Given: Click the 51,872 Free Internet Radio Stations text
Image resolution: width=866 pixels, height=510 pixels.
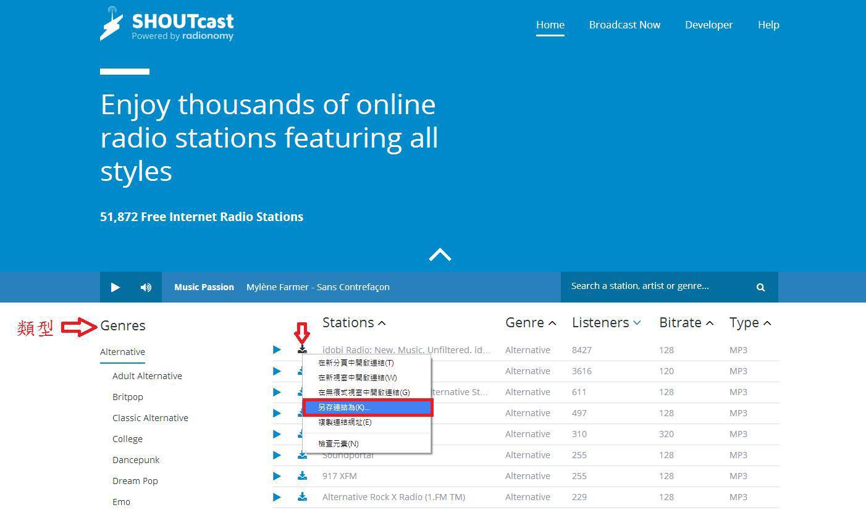Looking at the screenshot, I should pos(201,217).
